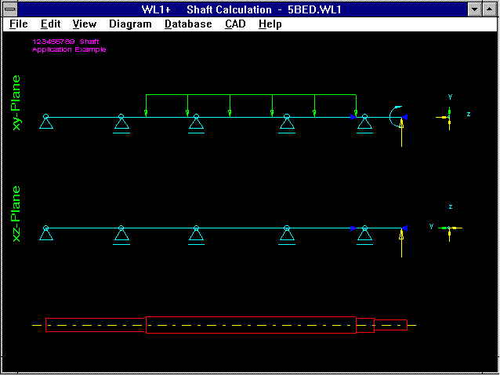This screenshot has height=376, width=500.
Task: Click the green distributed load top line
Action: point(251,94)
